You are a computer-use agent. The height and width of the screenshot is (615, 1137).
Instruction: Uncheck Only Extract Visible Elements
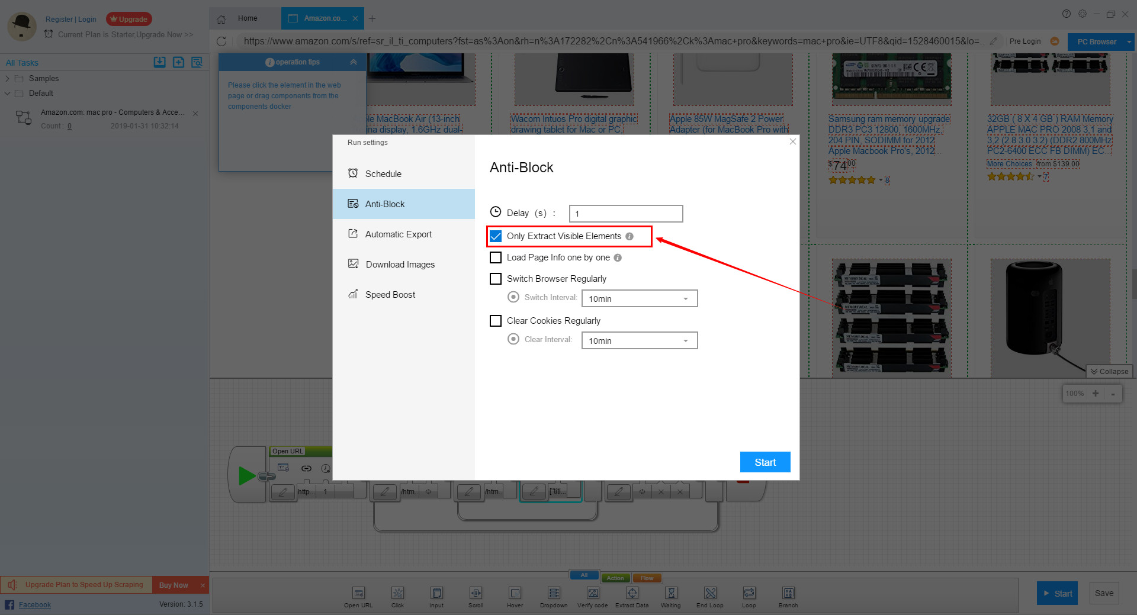point(496,236)
